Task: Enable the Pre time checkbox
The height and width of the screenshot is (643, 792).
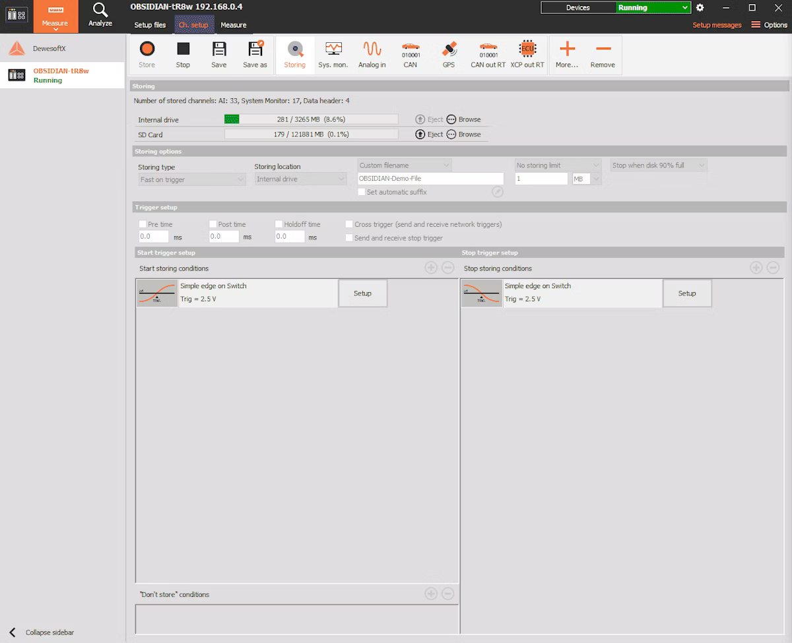Action: pyautogui.click(x=143, y=224)
